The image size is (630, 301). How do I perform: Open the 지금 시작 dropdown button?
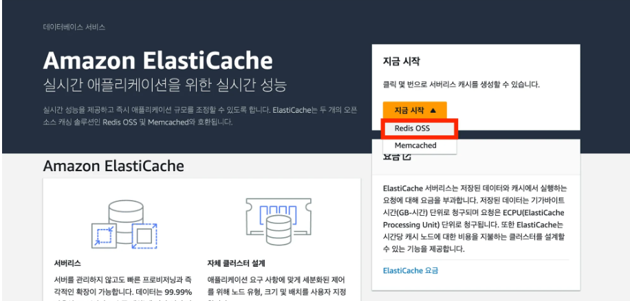coord(415,111)
